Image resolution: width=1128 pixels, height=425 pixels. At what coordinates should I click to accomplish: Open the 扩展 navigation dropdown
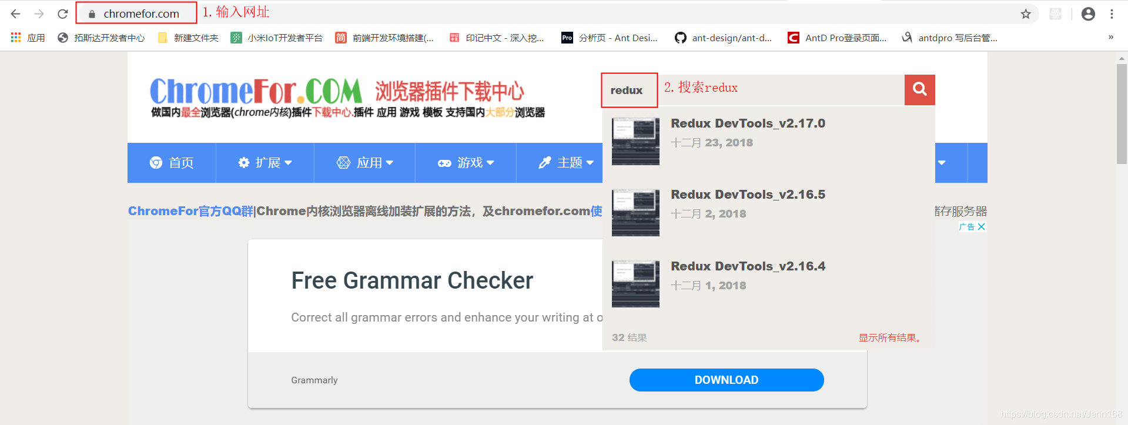pyautogui.click(x=265, y=163)
